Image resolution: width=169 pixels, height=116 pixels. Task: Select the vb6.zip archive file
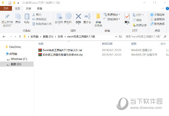(63, 55)
